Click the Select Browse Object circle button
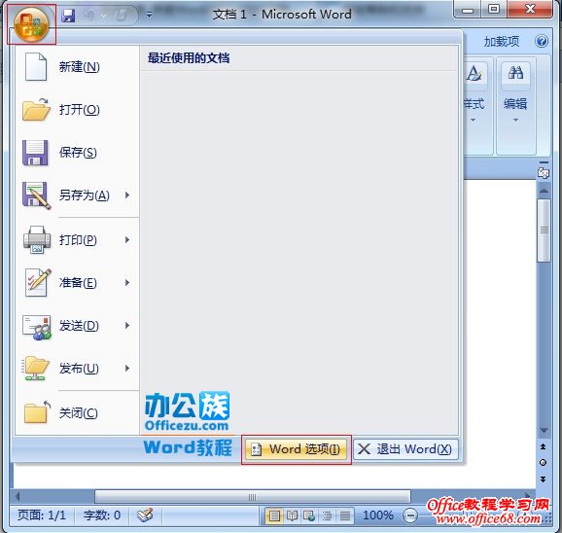This screenshot has width=562, height=533. tap(543, 462)
